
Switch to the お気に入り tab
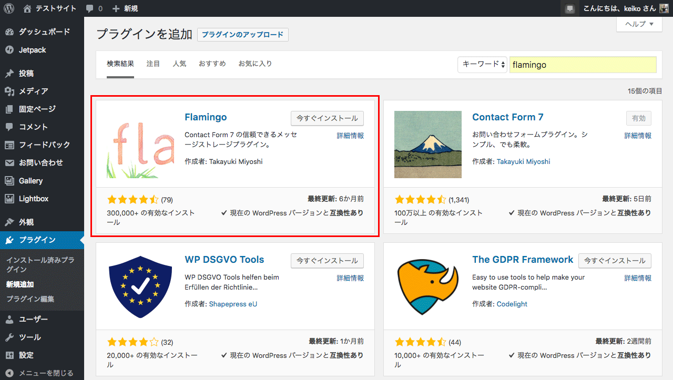tap(255, 64)
